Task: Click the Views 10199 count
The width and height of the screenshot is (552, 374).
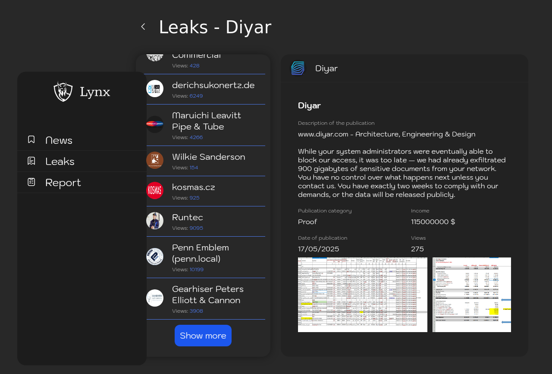Action: click(197, 269)
